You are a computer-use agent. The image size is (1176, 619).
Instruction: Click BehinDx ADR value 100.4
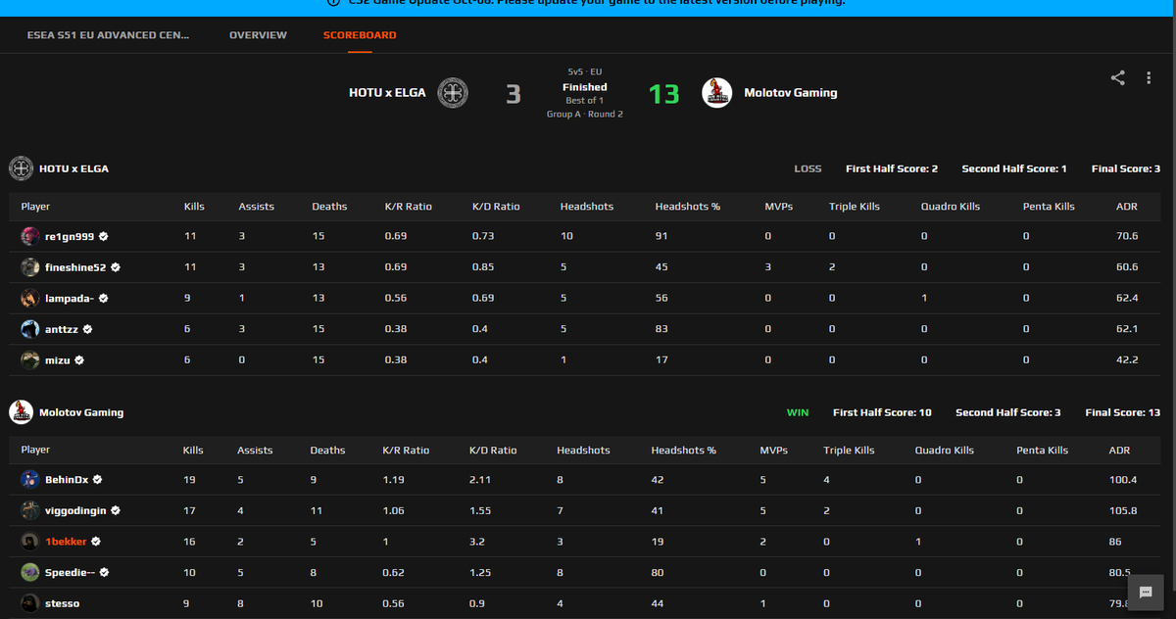(1122, 480)
